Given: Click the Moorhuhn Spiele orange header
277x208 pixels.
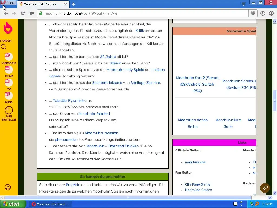Looking at the screenshot, I should coord(214,31).
